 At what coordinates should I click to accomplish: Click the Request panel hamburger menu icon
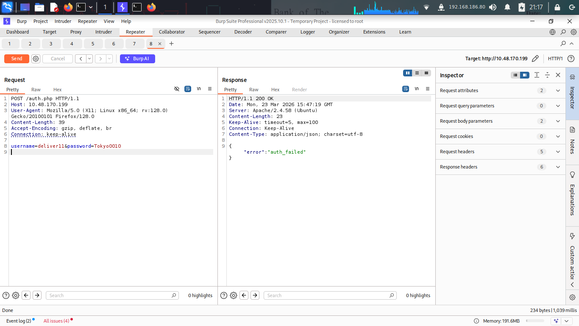pyautogui.click(x=210, y=89)
